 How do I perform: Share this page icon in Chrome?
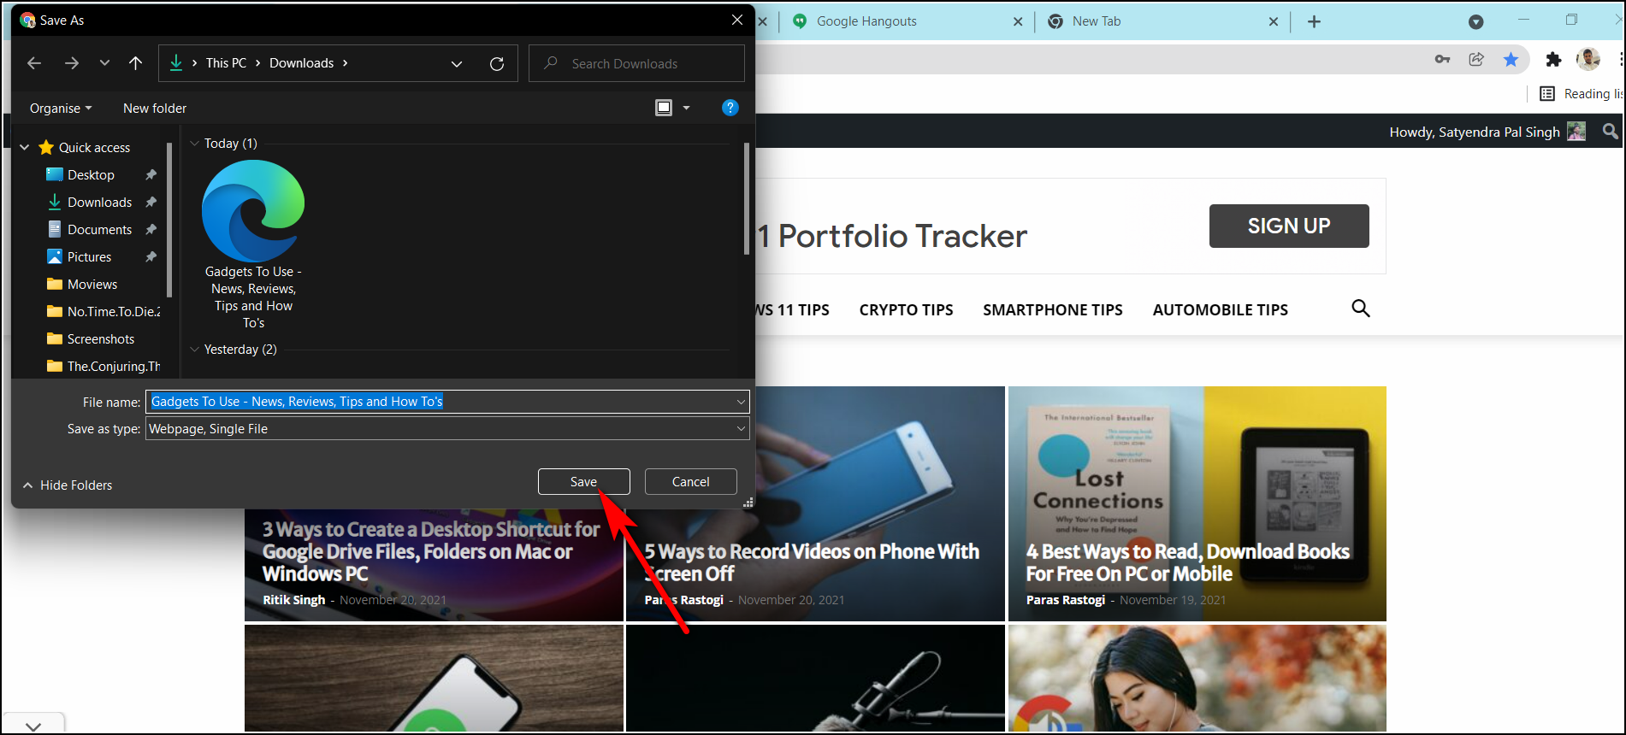[1476, 59]
